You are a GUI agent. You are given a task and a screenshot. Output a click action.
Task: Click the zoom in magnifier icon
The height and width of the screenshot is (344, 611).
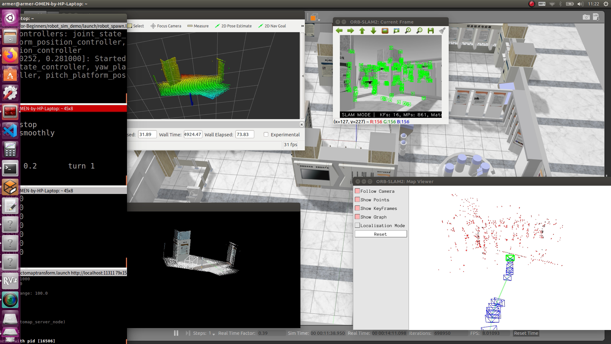(x=408, y=31)
